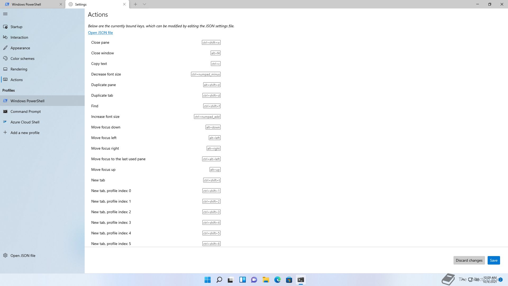Click the ctrl+shift+f key binding
Image resolution: width=508 pixels, height=286 pixels.
pos(212,106)
